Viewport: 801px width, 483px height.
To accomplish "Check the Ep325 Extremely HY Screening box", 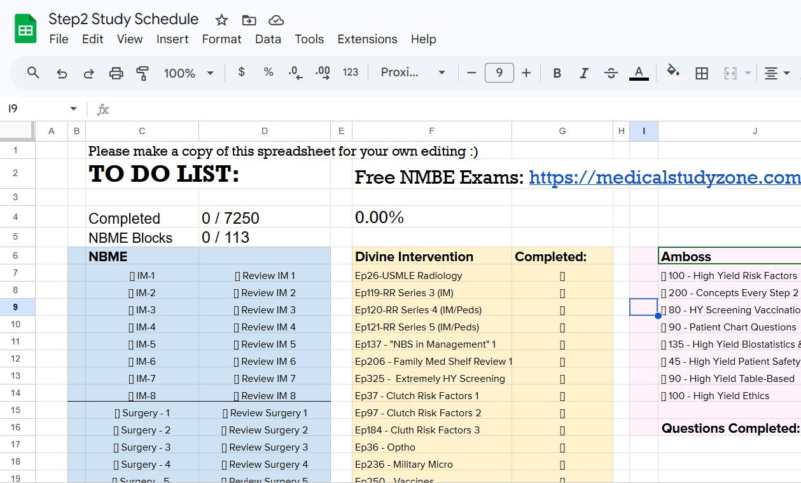I will click(562, 379).
